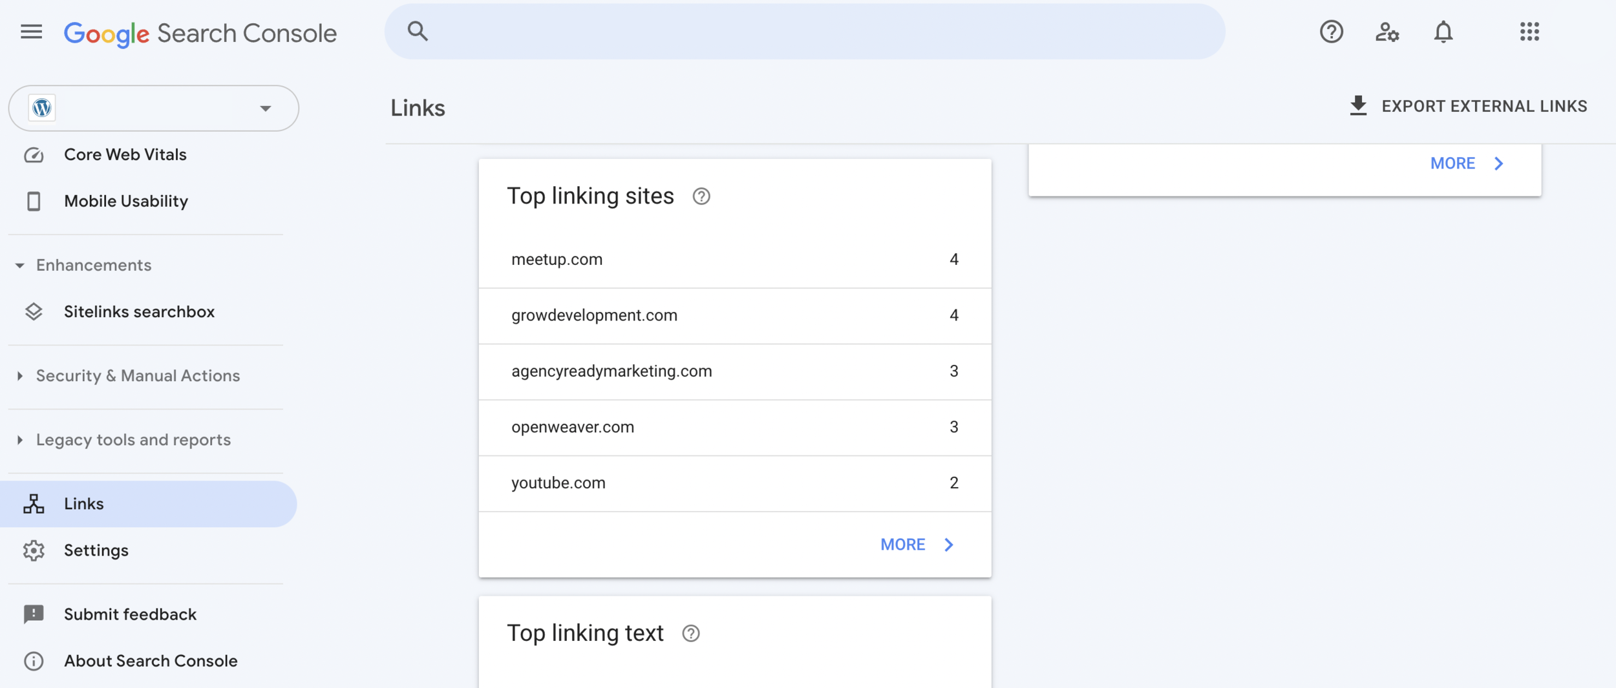Click the Submit feedback icon
The width and height of the screenshot is (1616, 688).
[34, 614]
